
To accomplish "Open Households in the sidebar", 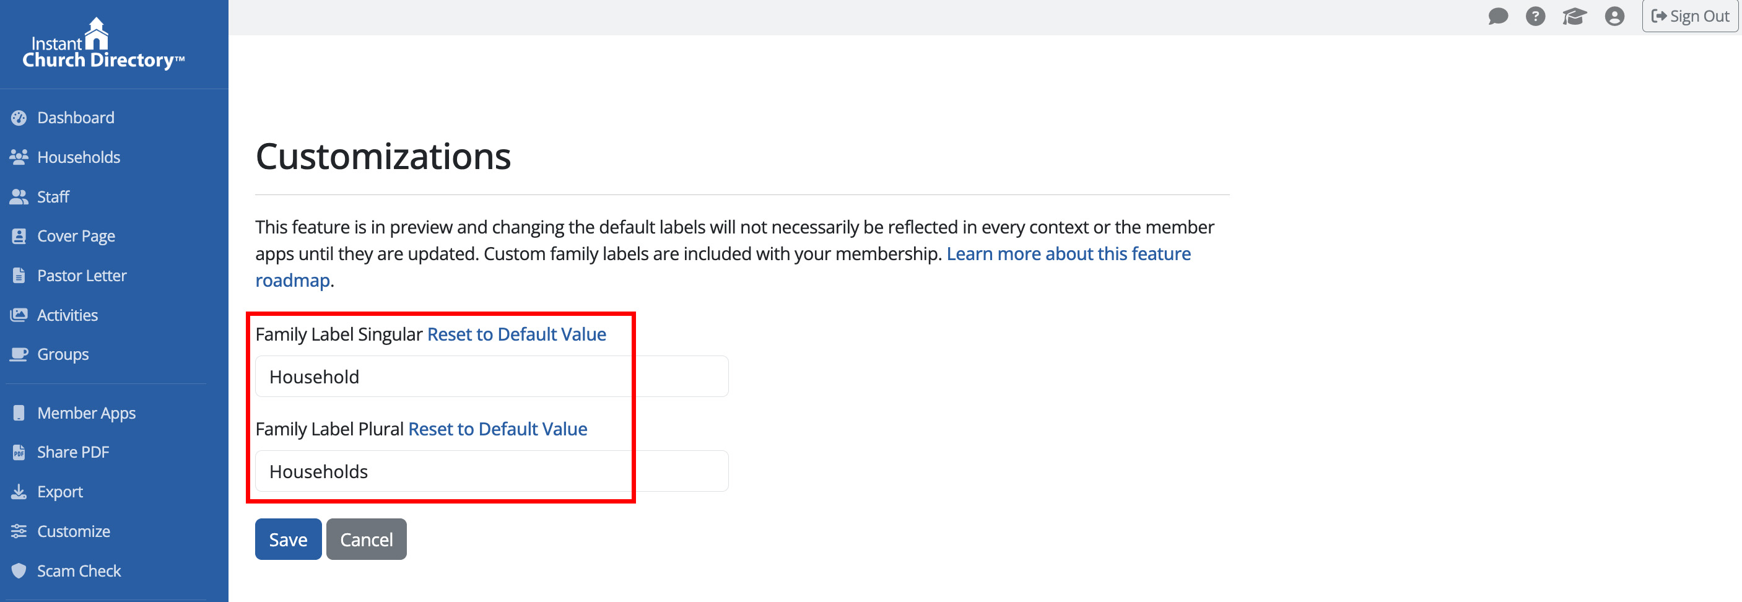I will 79,157.
